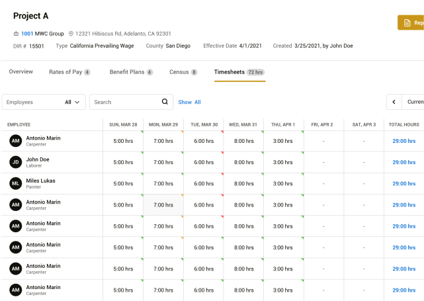Click into the Search input field
The image size is (424, 301).
[x=124, y=102]
